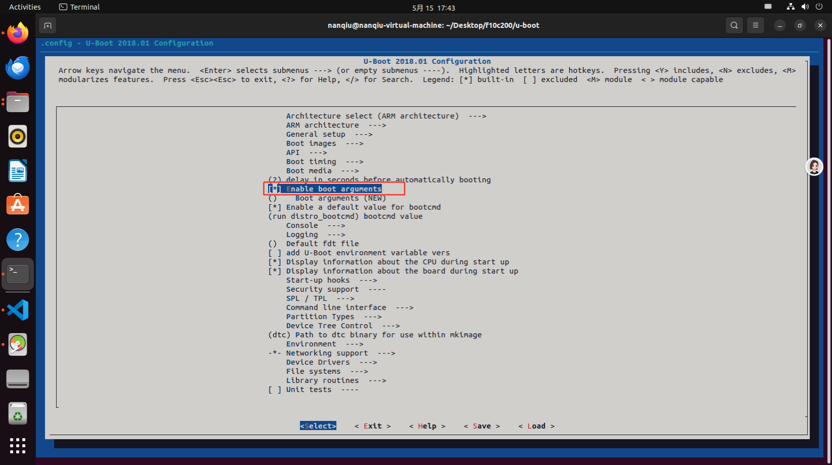
Task: Click the floating avatar icon at right edge
Action: click(814, 167)
